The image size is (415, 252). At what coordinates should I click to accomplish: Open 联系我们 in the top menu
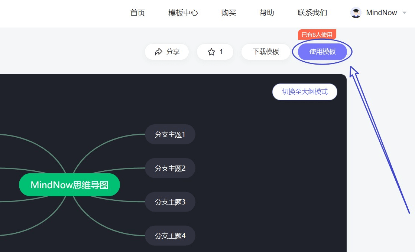click(x=312, y=13)
